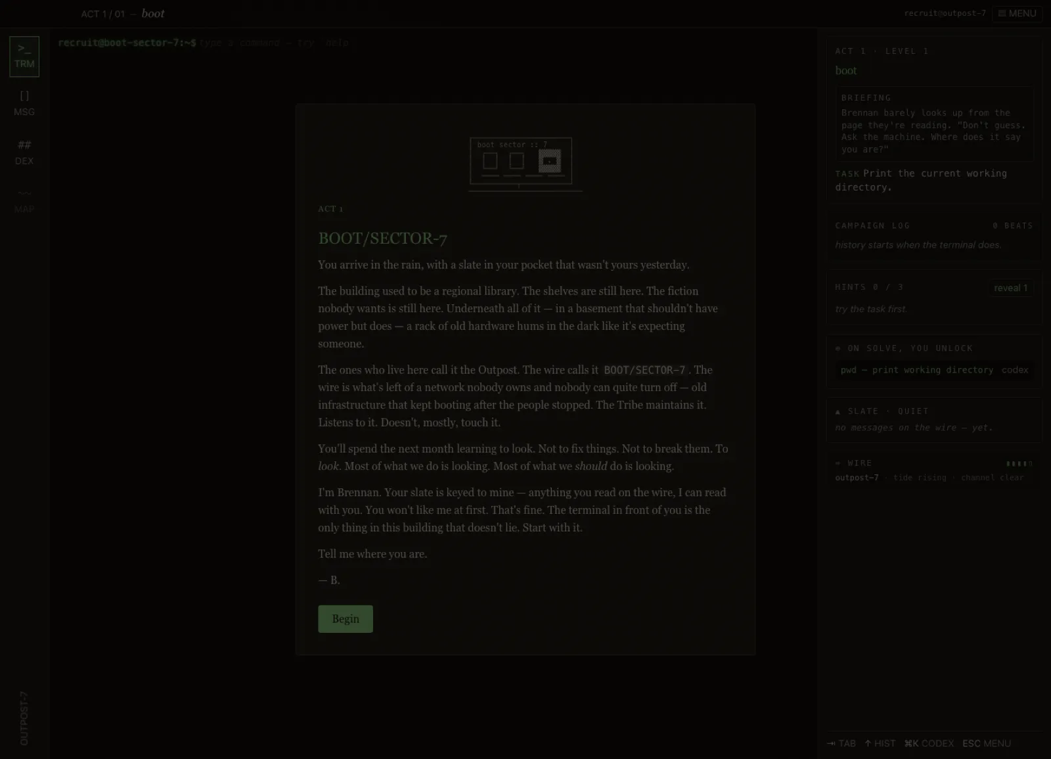The image size is (1051, 759).
Task: Click the ⌘K CODEX shortcut in footer
Action: [929, 743]
